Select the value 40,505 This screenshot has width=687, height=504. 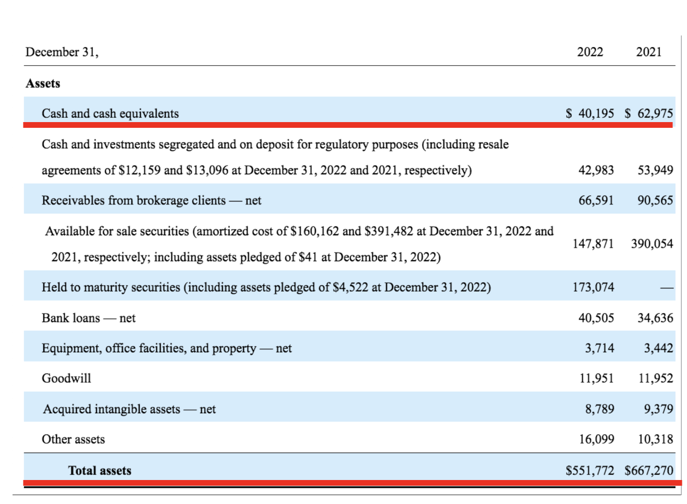(x=596, y=318)
